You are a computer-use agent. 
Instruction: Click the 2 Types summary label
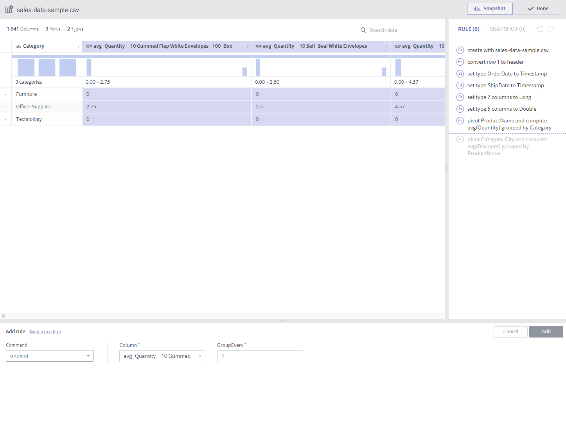(75, 29)
